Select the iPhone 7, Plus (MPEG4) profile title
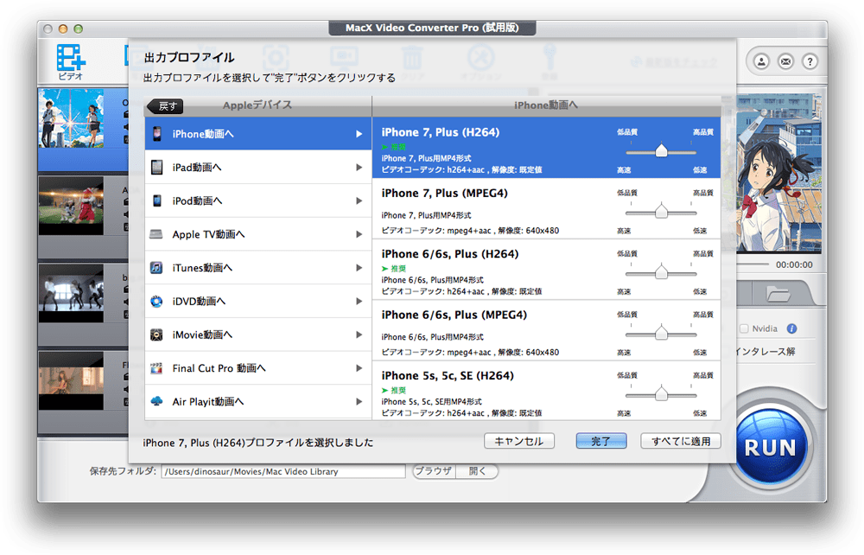864x555 pixels. pos(444,193)
